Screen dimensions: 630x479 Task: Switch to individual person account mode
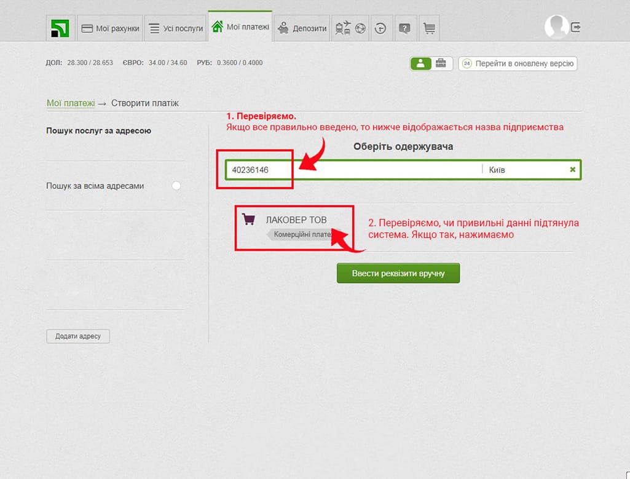[421, 63]
